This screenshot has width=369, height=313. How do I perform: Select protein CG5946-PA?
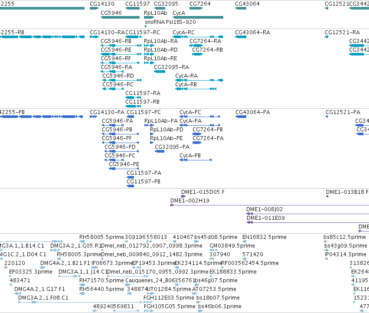coord(118,121)
